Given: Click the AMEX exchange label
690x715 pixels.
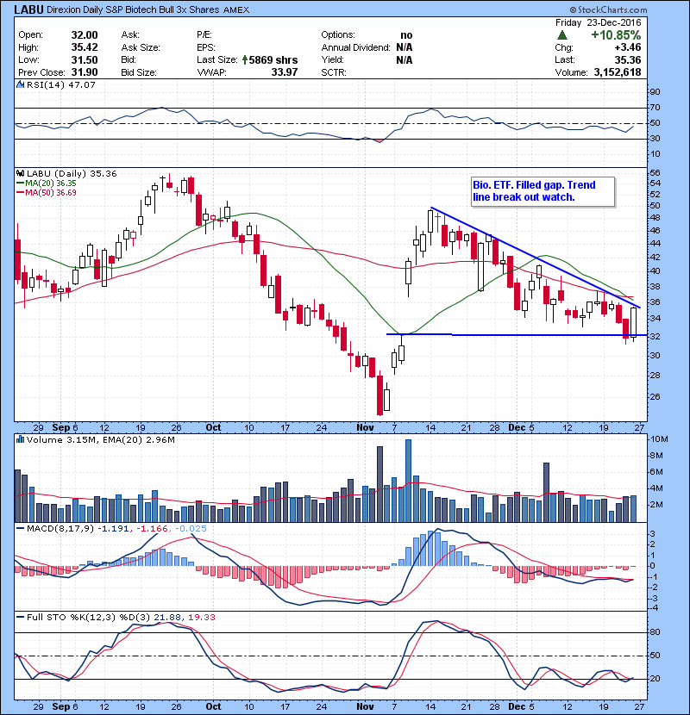Looking at the screenshot, I should 236,10.
